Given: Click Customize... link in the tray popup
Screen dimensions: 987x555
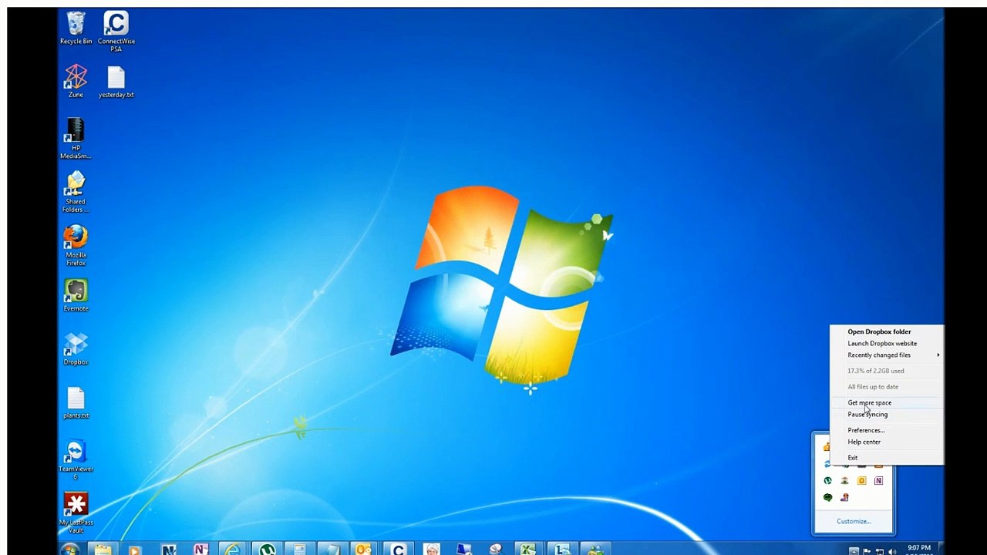Looking at the screenshot, I should (x=854, y=521).
